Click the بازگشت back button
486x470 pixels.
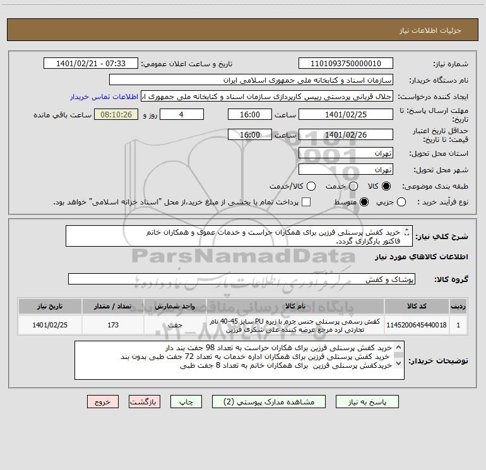coord(145,401)
